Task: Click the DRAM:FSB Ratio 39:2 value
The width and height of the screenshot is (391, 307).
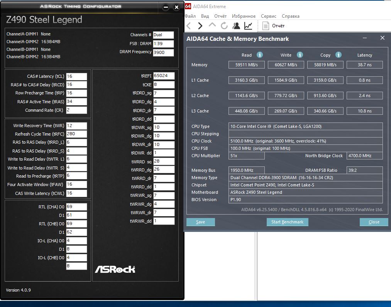Action: click(365, 170)
